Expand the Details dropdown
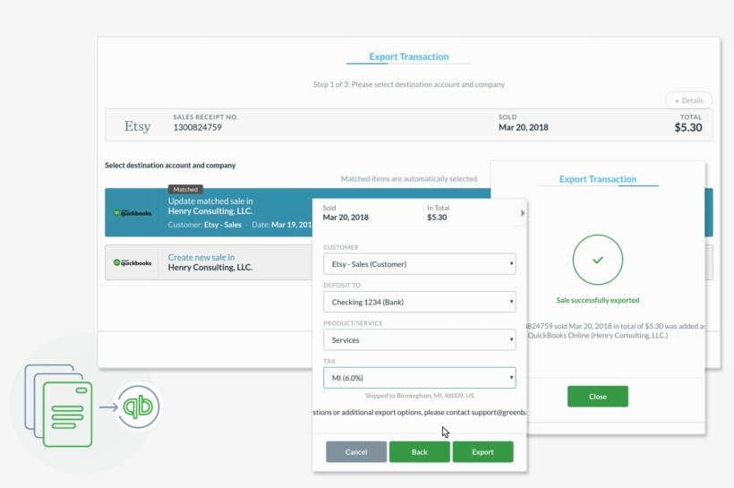The height and width of the screenshot is (488, 734). point(688,100)
